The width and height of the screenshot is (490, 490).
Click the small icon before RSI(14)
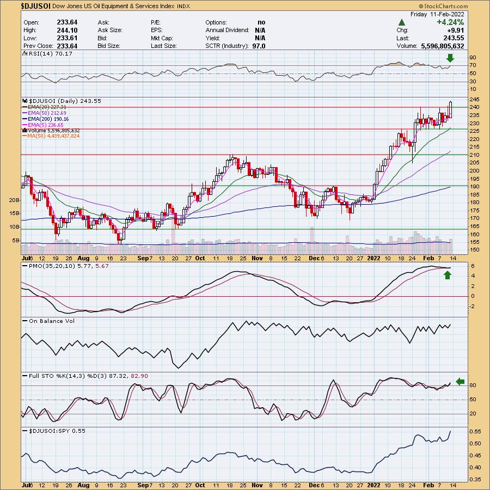pos(24,53)
